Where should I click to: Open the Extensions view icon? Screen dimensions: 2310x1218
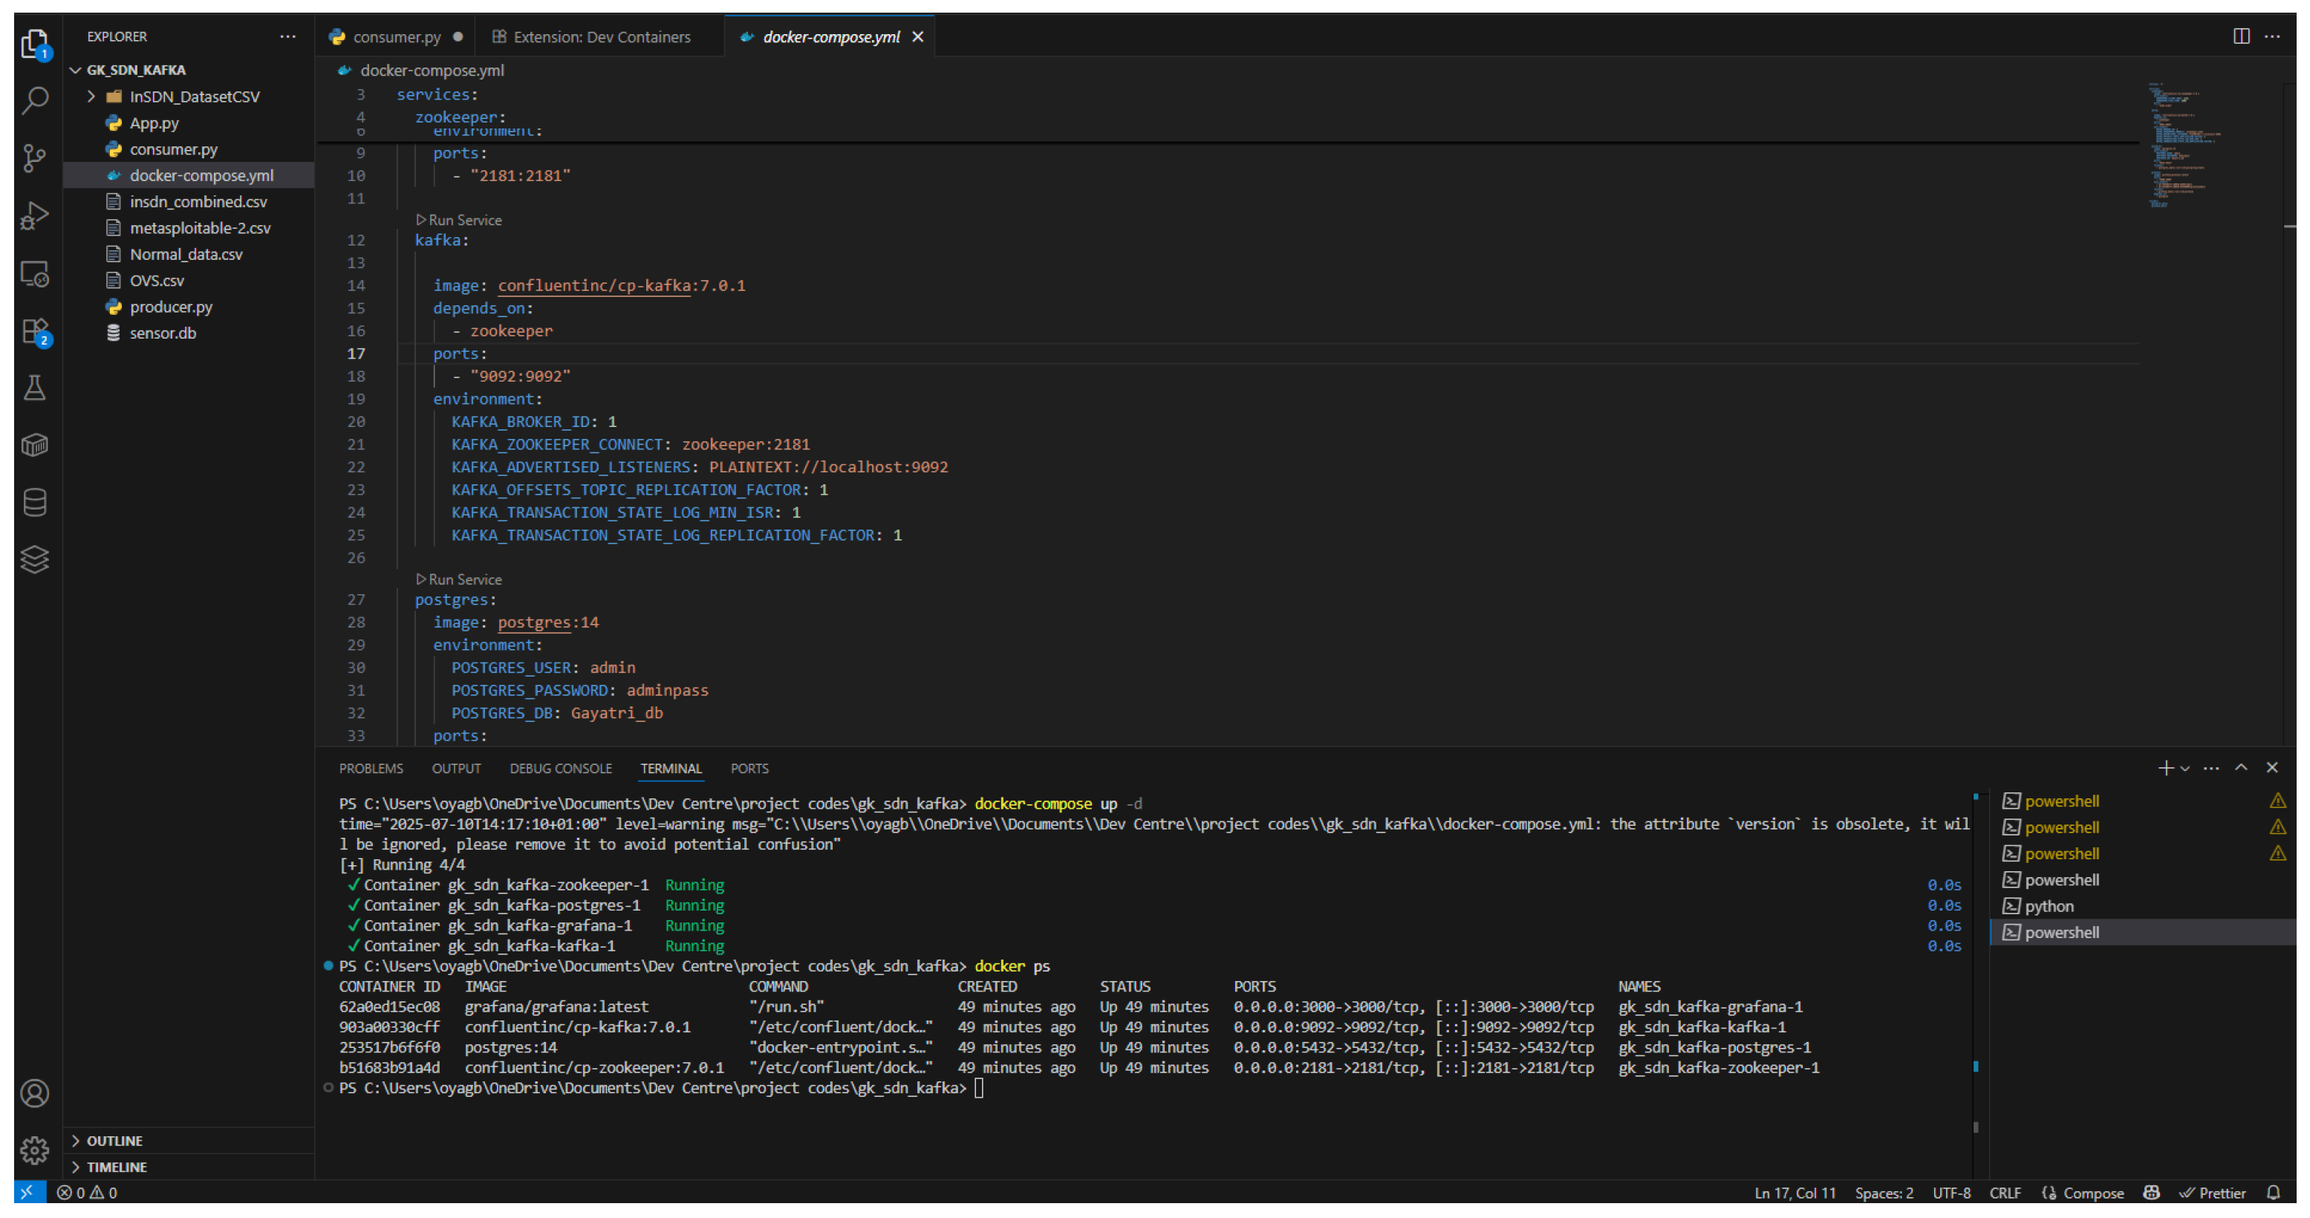tap(34, 331)
